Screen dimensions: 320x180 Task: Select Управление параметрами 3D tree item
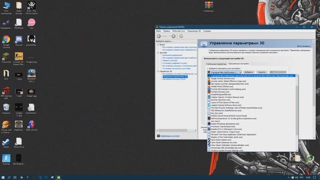[175, 76]
